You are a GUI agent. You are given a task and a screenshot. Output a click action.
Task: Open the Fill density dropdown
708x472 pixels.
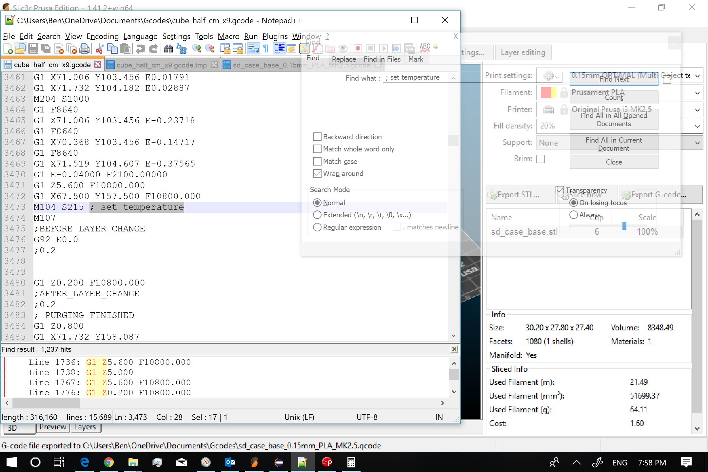[697, 126]
